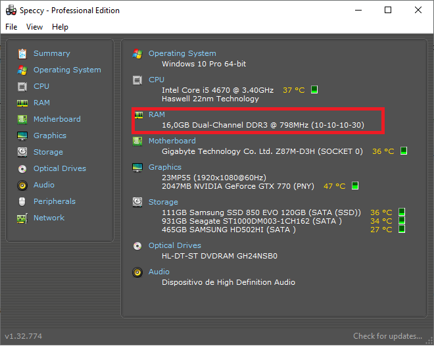Click the Summary clipboard icon in sidebar
Image resolution: width=434 pixels, height=346 pixels.
(22, 54)
